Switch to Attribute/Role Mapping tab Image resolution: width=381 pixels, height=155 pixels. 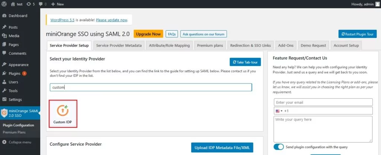pyautogui.click(x=169, y=45)
